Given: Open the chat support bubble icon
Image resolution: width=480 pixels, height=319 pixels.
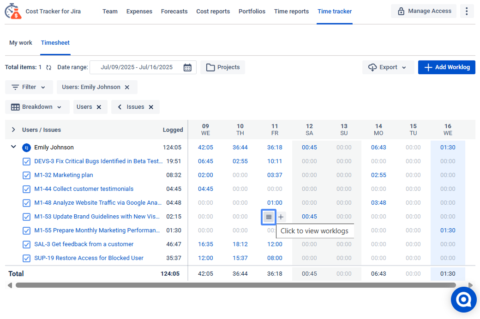Looking at the screenshot, I should 463,299.
